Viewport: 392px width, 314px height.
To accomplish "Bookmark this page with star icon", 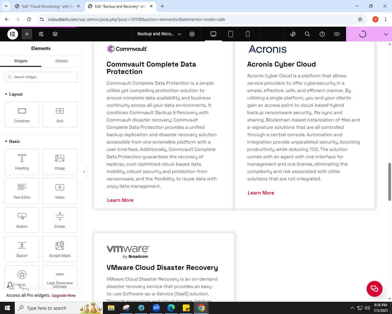I will 360,19.
